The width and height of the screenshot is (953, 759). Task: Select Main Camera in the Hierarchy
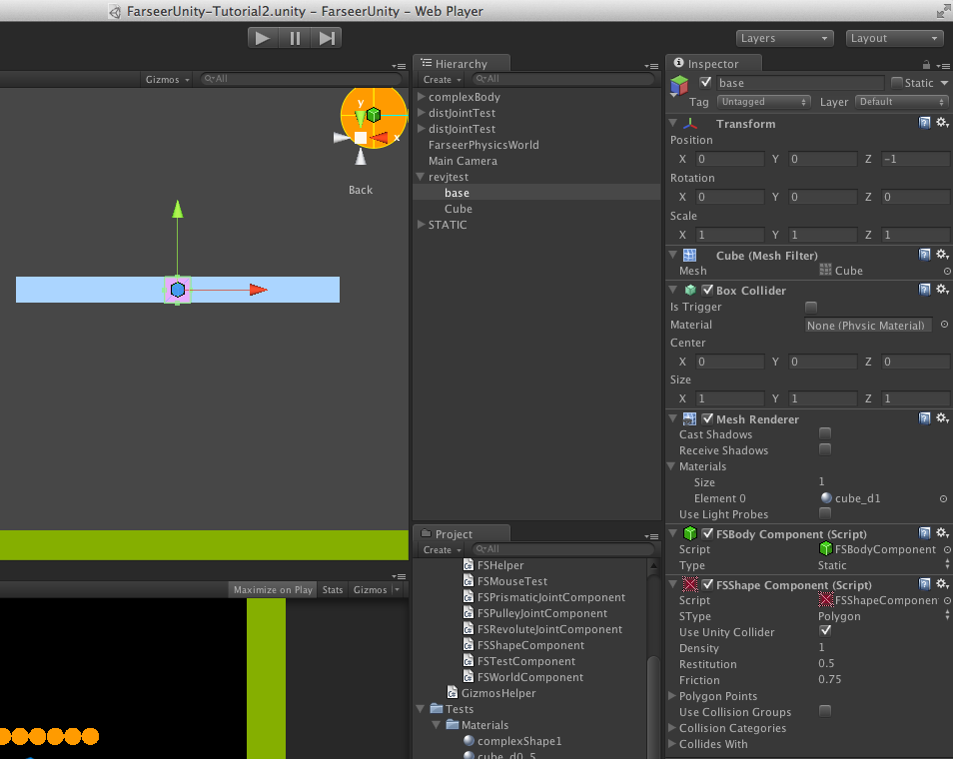[x=463, y=161]
